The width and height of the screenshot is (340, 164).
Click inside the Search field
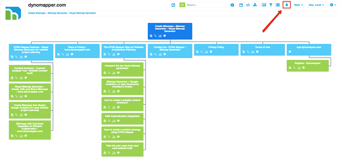pos(206,5)
